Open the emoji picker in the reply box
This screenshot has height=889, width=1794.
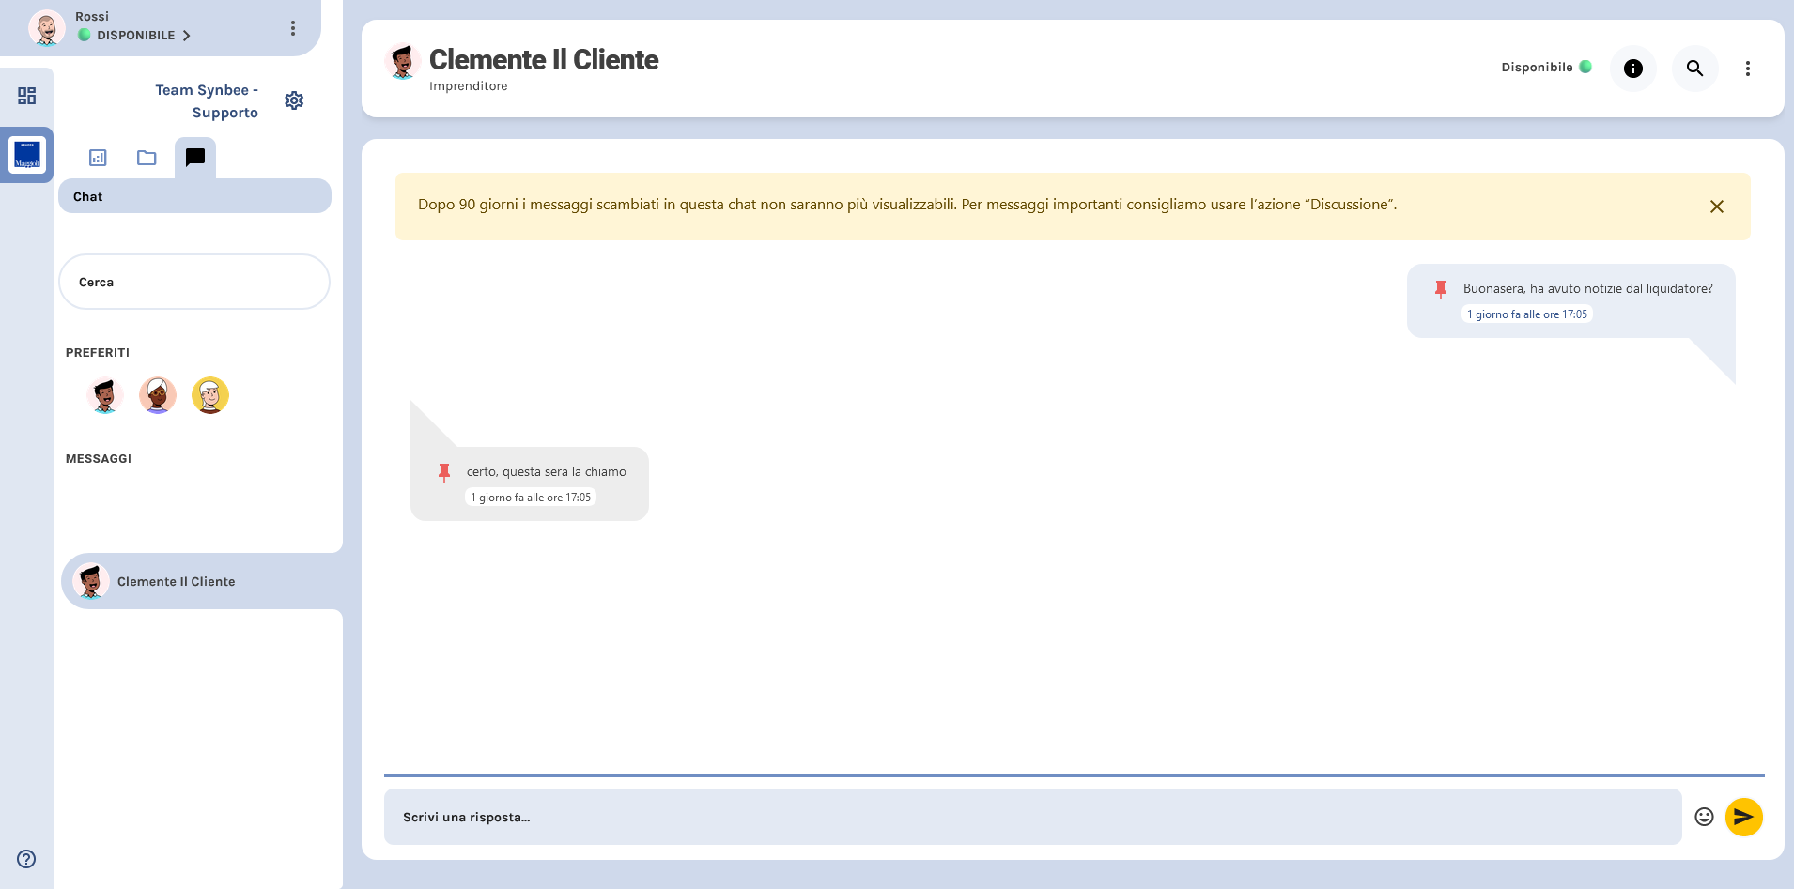pyautogui.click(x=1702, y=817)
